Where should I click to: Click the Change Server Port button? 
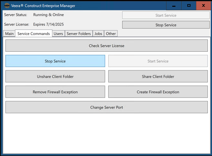[106, 107]
